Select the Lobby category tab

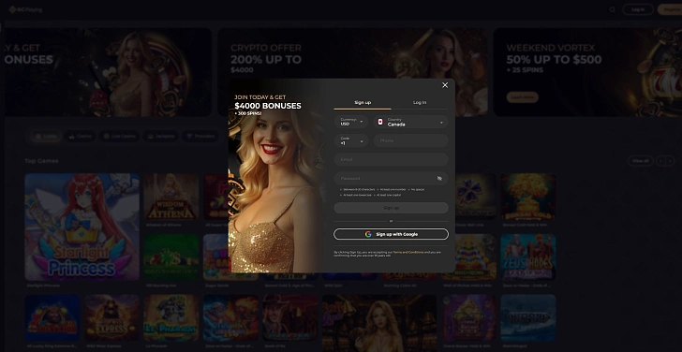click(x=46, y=136)
